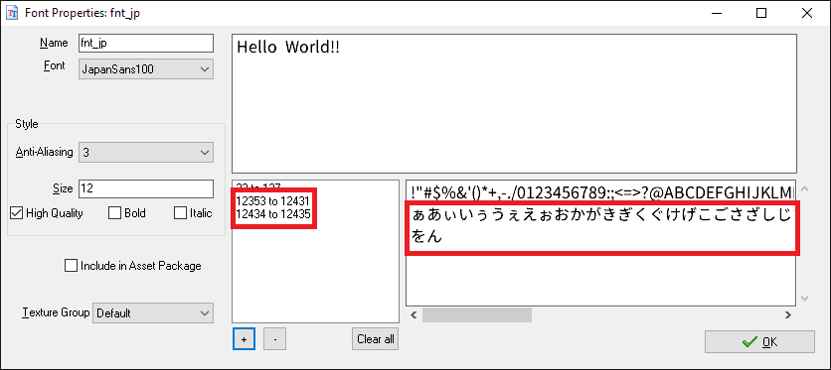Remove a range with the - button

(x=274, y=339)
